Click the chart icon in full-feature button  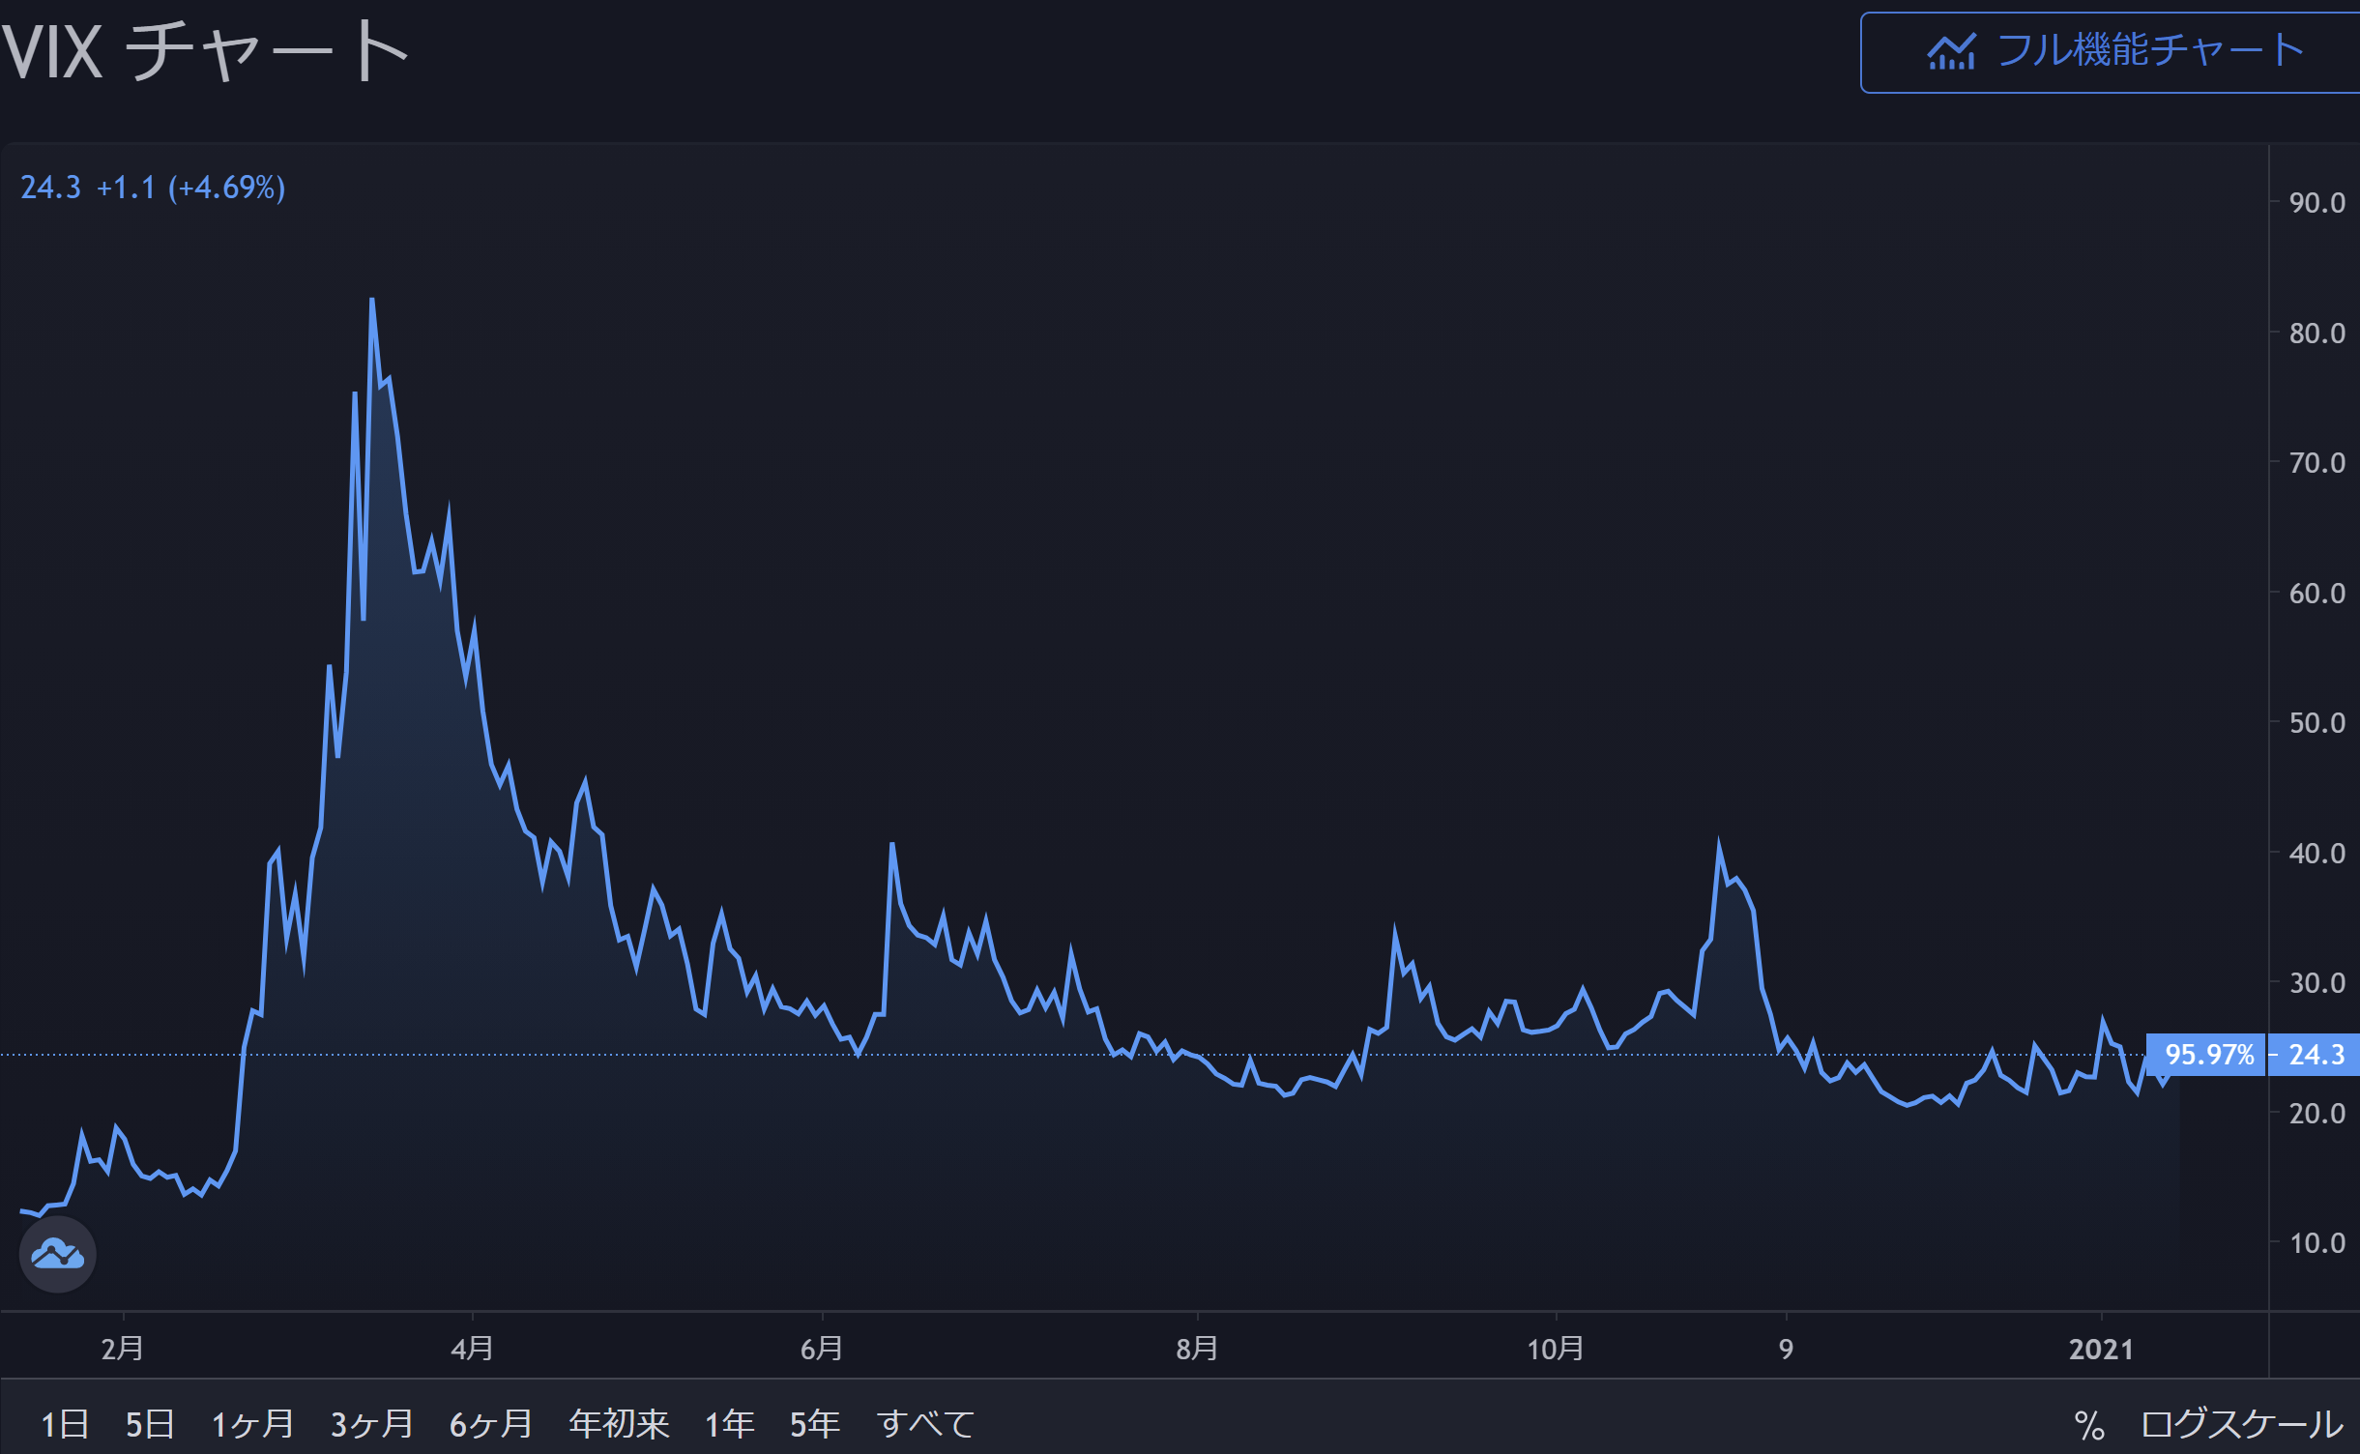1951,52
